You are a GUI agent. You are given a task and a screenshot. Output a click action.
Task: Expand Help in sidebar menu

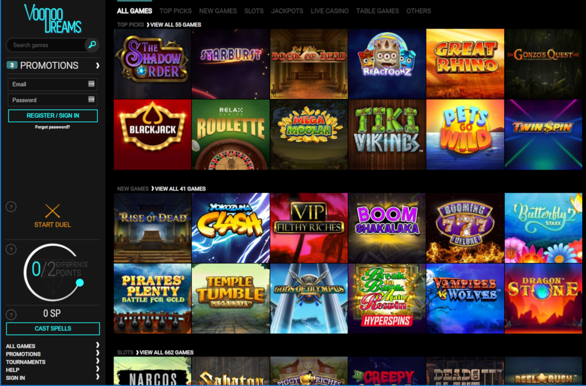point(97,369)
